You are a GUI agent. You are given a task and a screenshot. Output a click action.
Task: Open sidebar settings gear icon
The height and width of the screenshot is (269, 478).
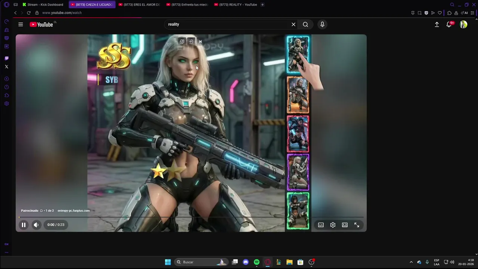[6, 103]
